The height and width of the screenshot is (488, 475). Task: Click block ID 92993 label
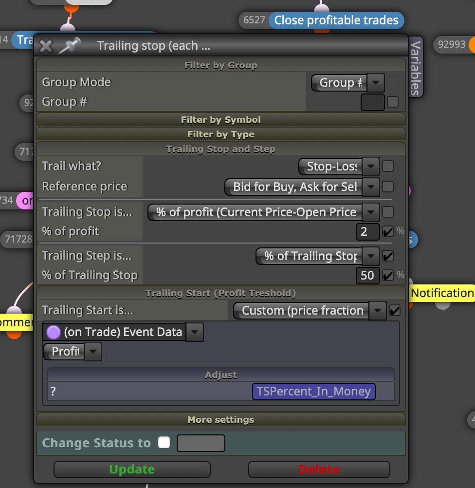[x=451, y=44]
